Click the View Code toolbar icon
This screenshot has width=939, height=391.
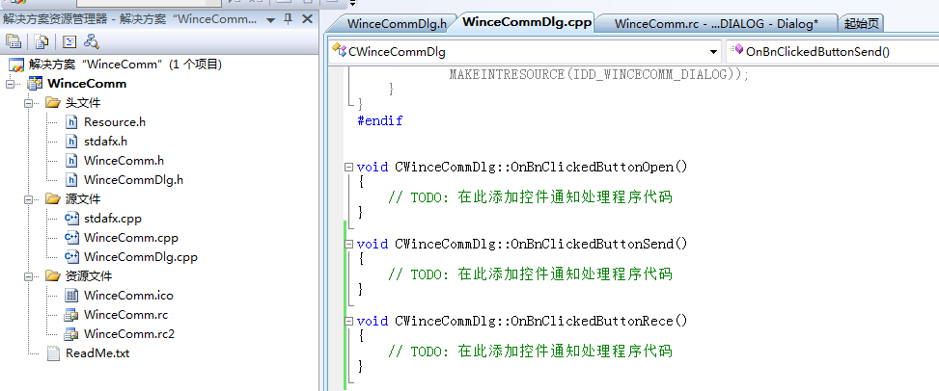[x=69, y=40]
